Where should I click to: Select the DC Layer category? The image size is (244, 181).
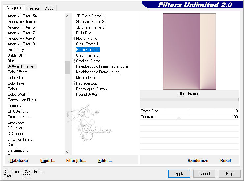coord(15,128)
